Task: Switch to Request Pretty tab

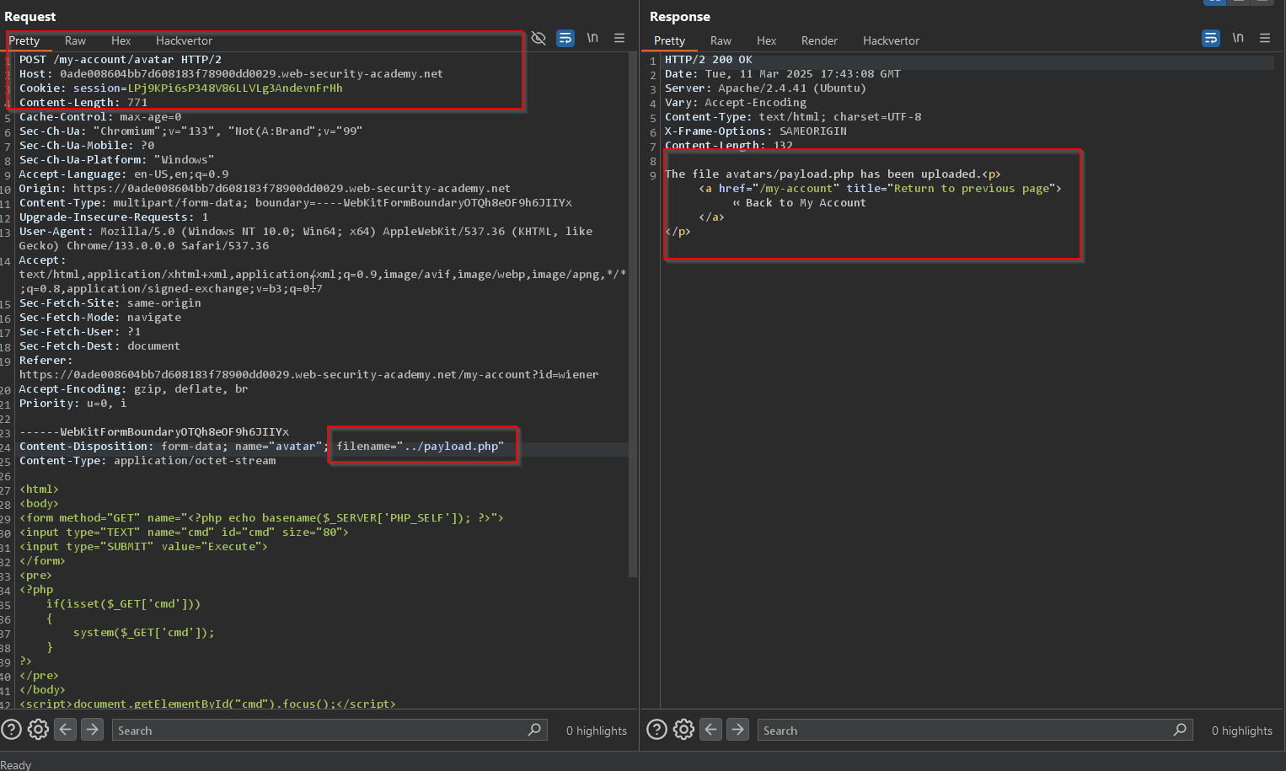Action: click(24, 40)
